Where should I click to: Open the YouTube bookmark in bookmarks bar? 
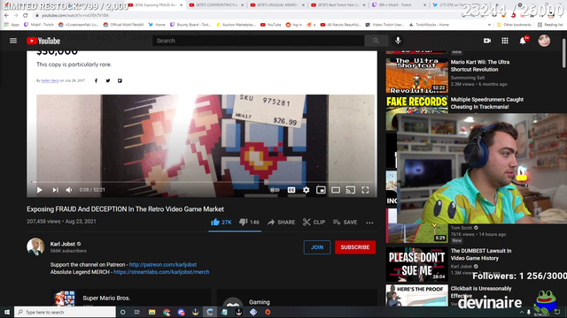pos(270,25)
